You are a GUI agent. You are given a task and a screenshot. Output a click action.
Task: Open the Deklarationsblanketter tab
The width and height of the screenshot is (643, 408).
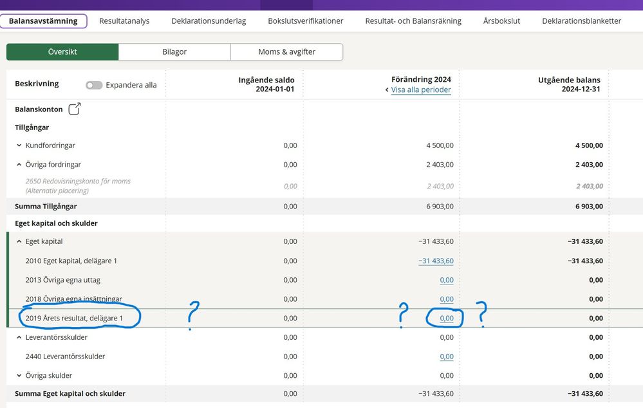[581, 21]
